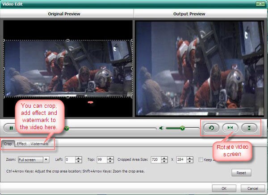Open the Zoom dropdown arrow
Screen dimensions: 268x195
(x=46, y=160)
